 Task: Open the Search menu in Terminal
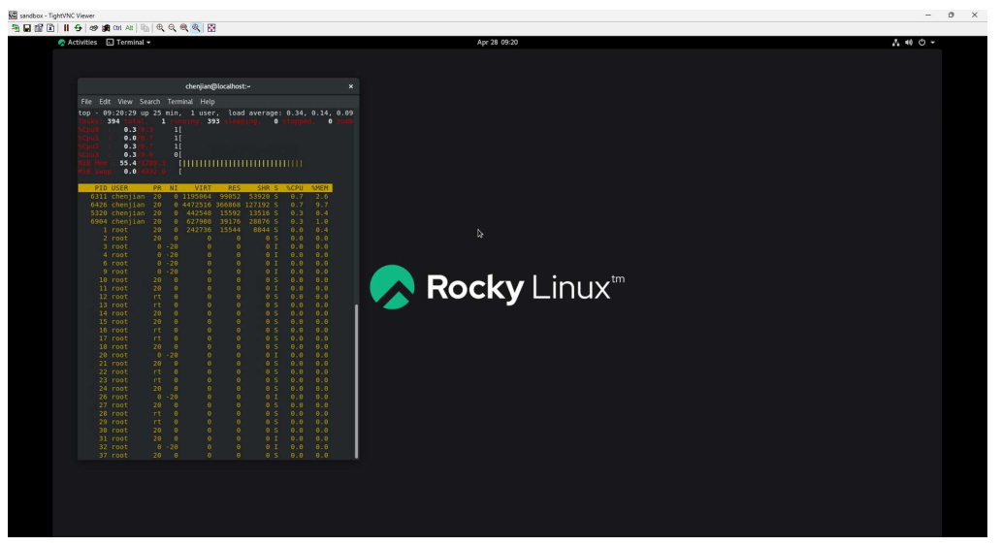[x=149, y=102]
